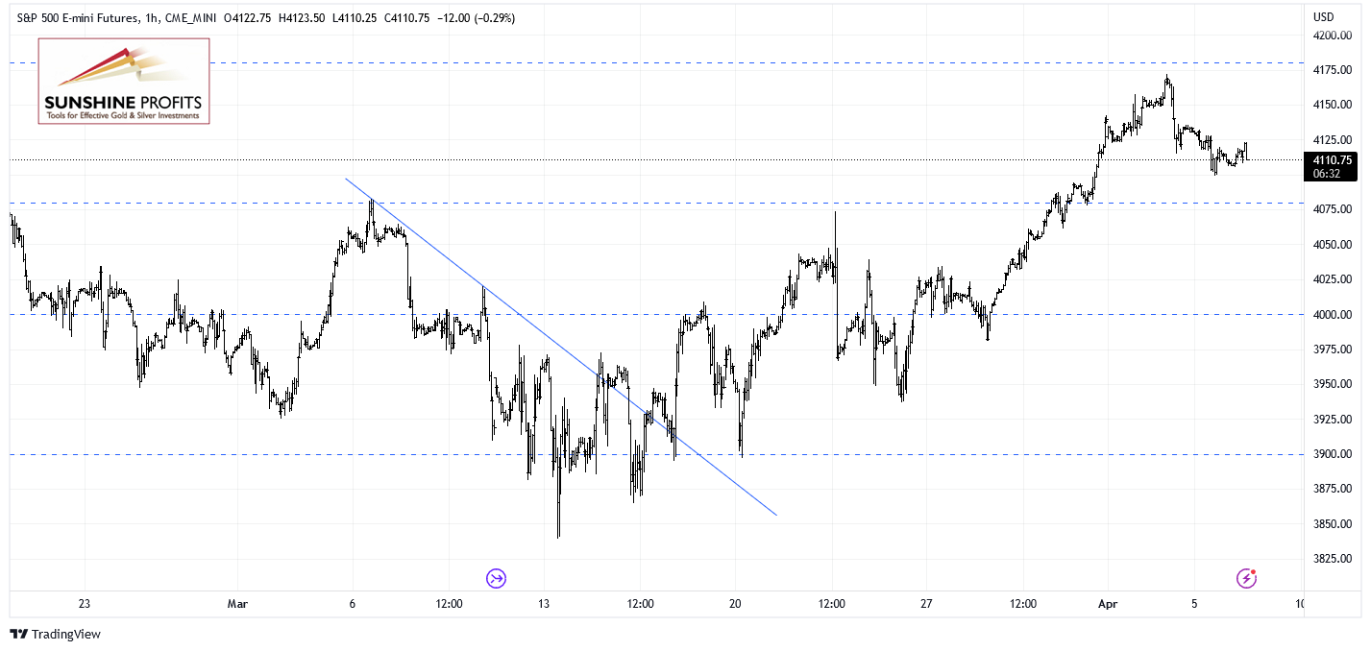Open the USD currency selector
The image size is (1371, 651).
pyautogui.click(x=1324, y=16)
